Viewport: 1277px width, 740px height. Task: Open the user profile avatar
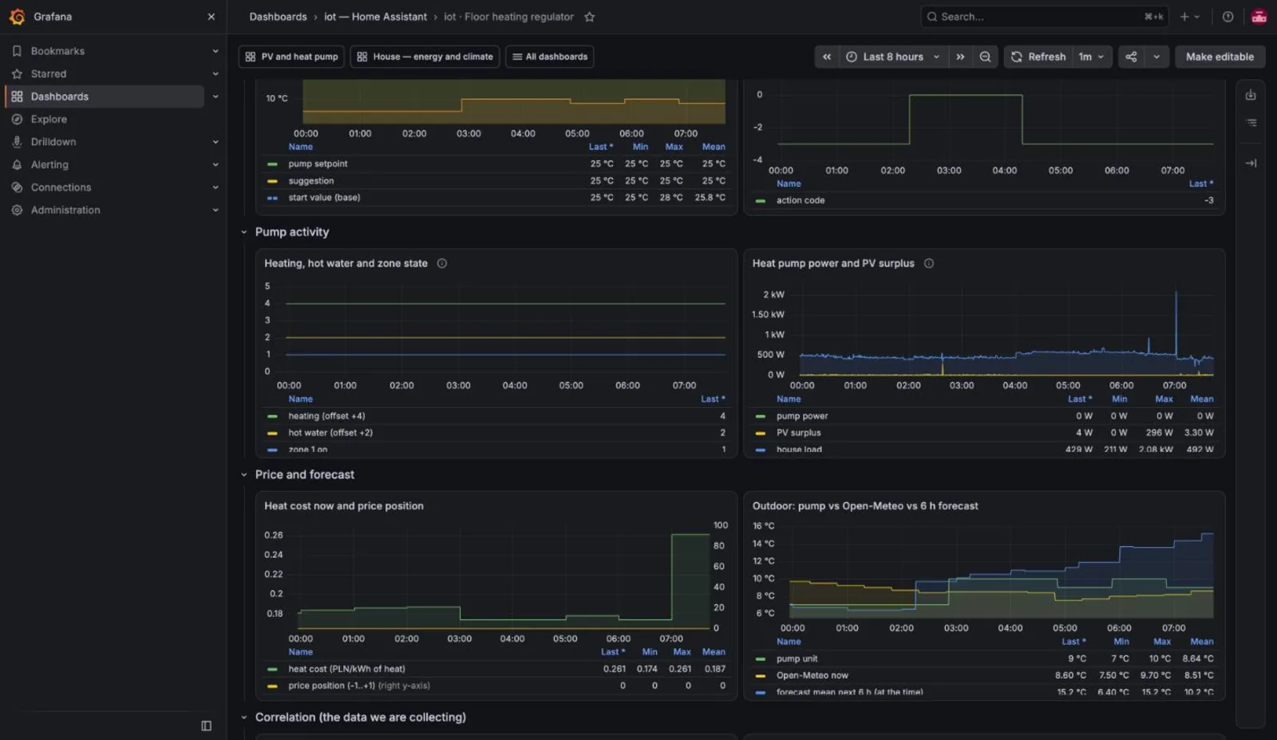[x=1259, y=17]
